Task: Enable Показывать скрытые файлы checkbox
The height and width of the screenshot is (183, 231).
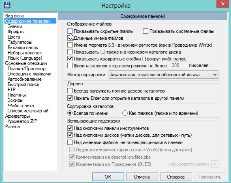Action: click(70, 31)
